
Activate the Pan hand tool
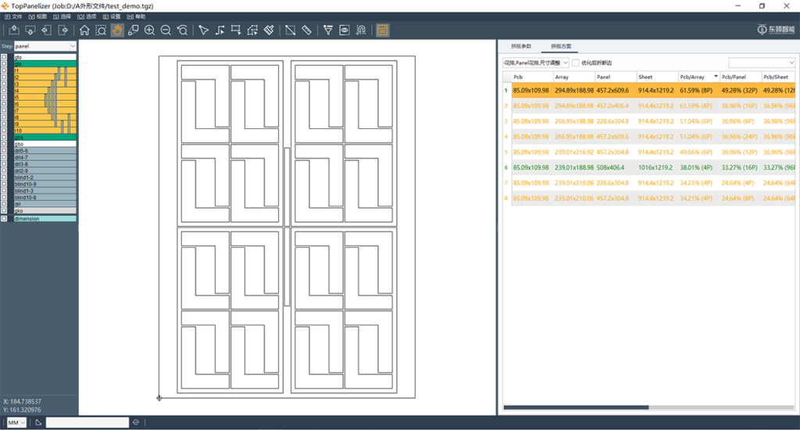coord(117,30)
